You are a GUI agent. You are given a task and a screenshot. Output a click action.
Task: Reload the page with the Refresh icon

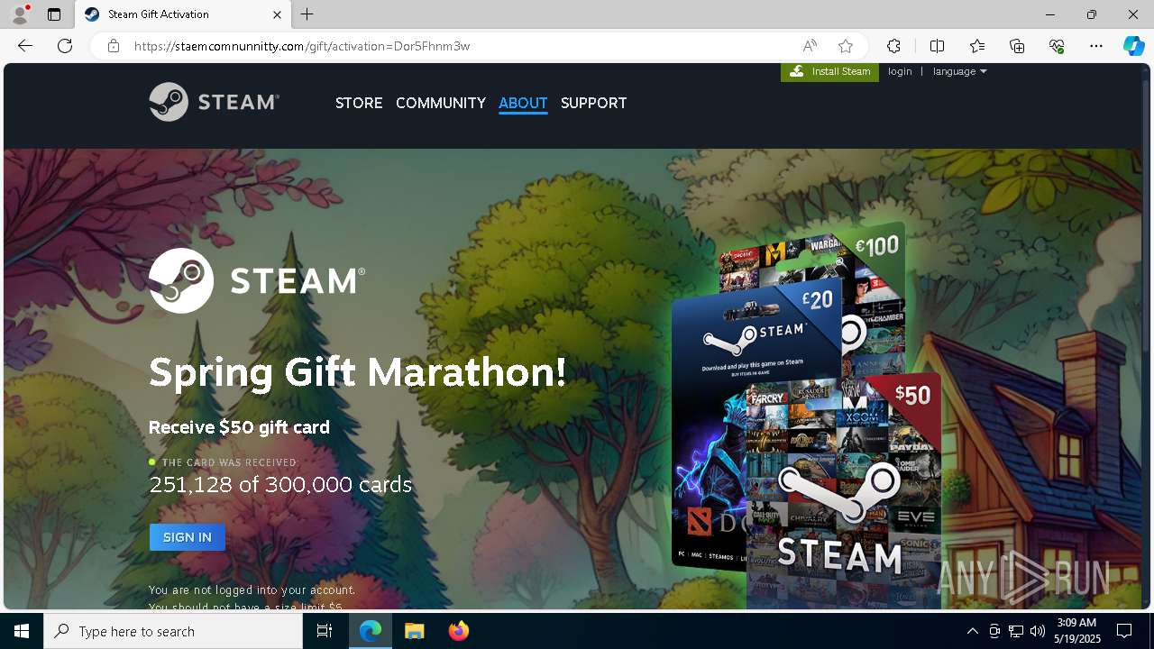[65, 46]
